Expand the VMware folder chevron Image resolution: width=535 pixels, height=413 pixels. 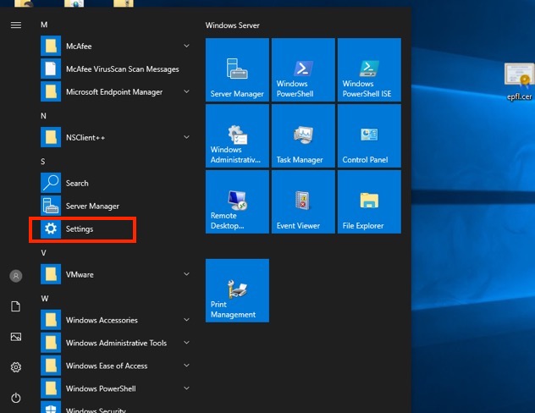186,274
